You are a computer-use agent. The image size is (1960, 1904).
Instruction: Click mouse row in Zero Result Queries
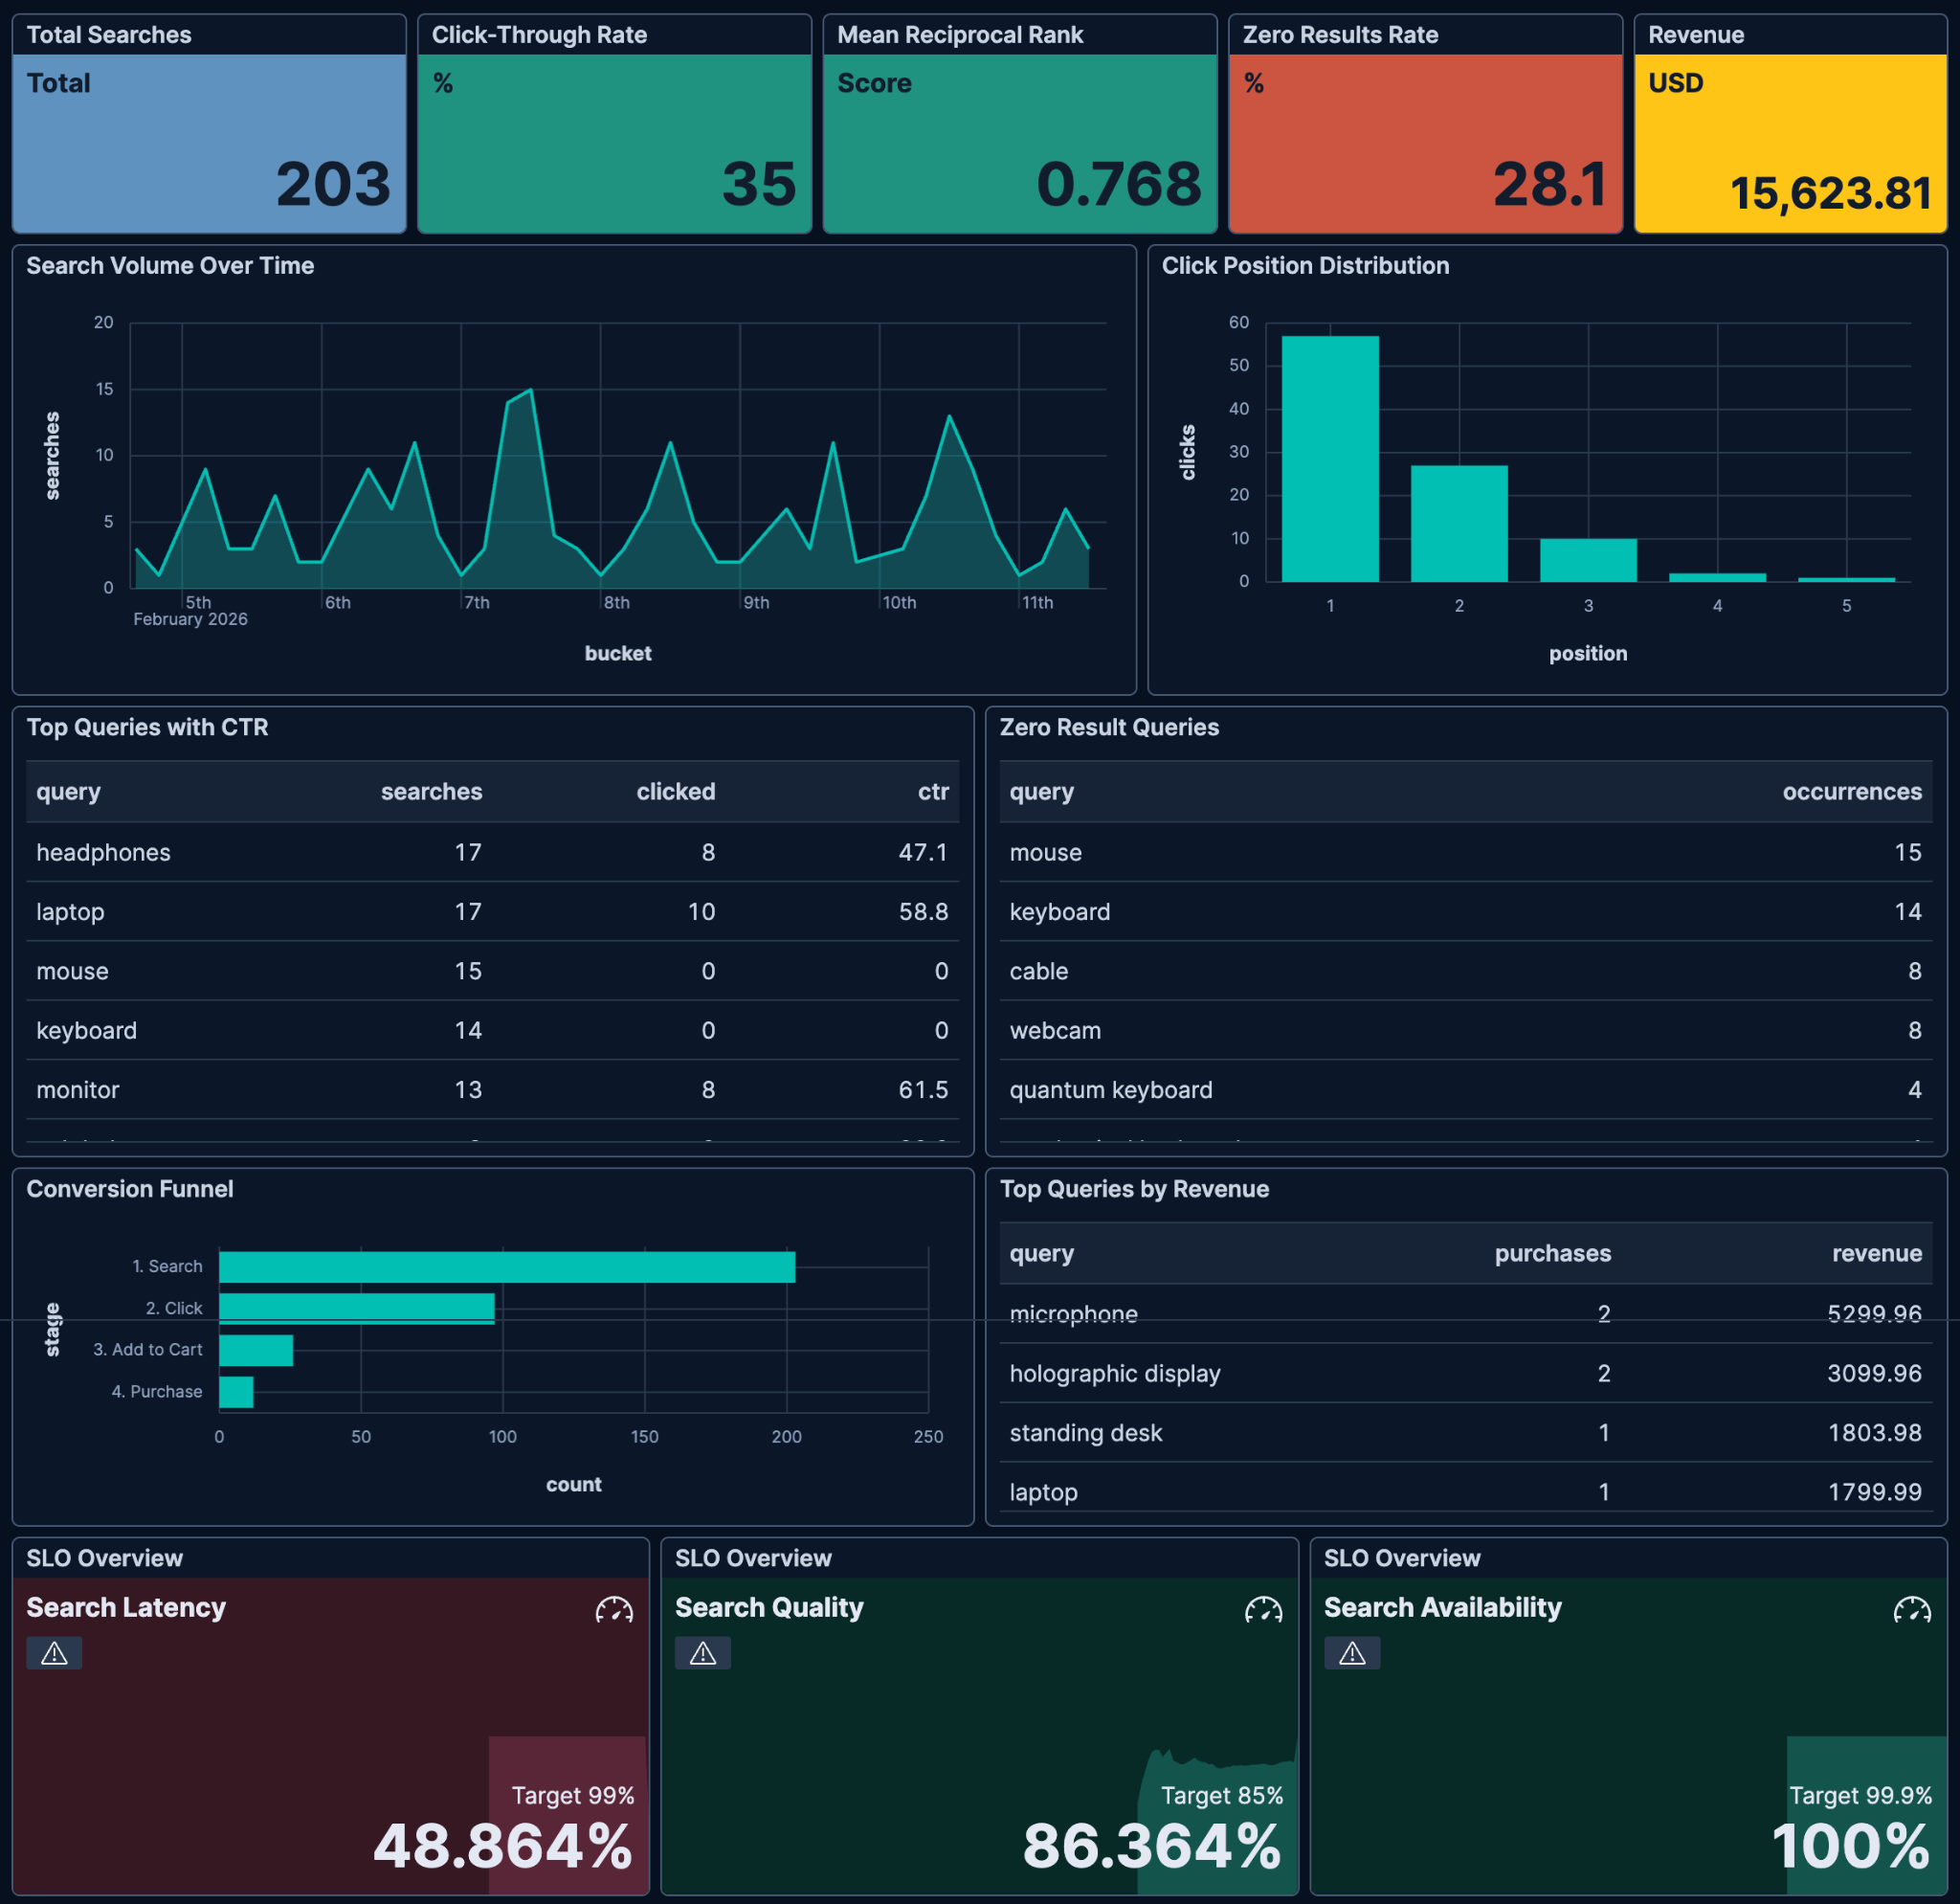point(1466,852)
